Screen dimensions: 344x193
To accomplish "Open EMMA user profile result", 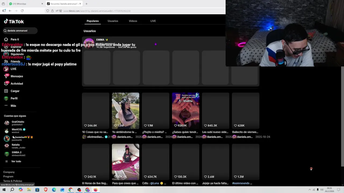I will click(x=170, y=43).
